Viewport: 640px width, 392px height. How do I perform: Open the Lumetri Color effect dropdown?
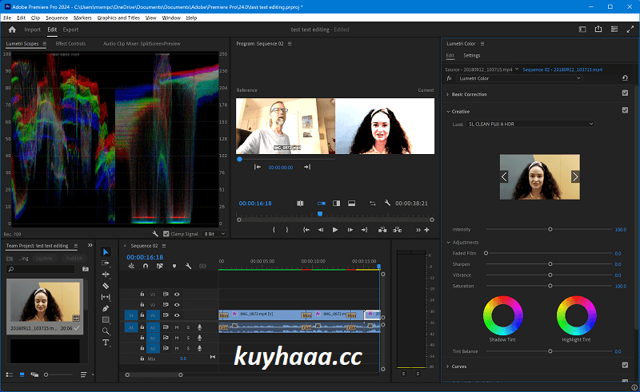coord(519,78)
